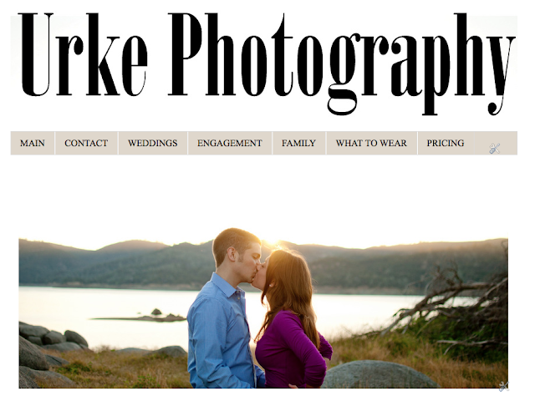Click the word Urke in the title

point(84,54)
